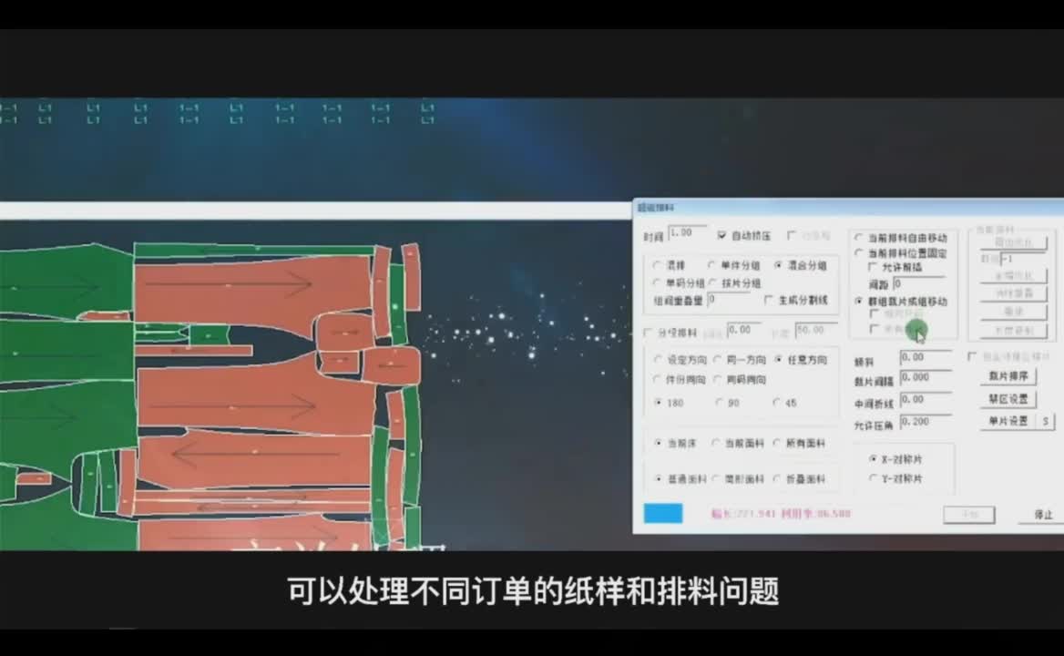The image size is (1064, 656).
Task: Click the blue color swatch in dialog
Action: pos(662,514)
